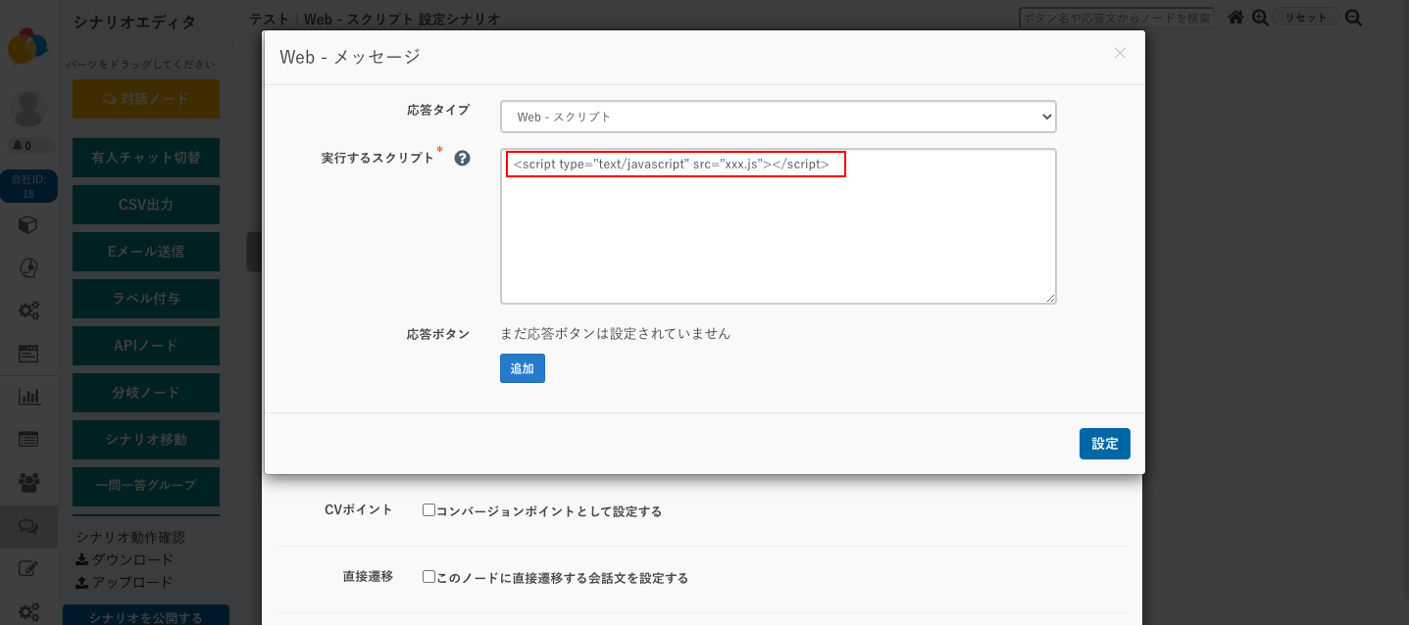Open the bottom gears icon in sidebar
The height and width of the screenshot is (625, 1409).
coord(28,611)
